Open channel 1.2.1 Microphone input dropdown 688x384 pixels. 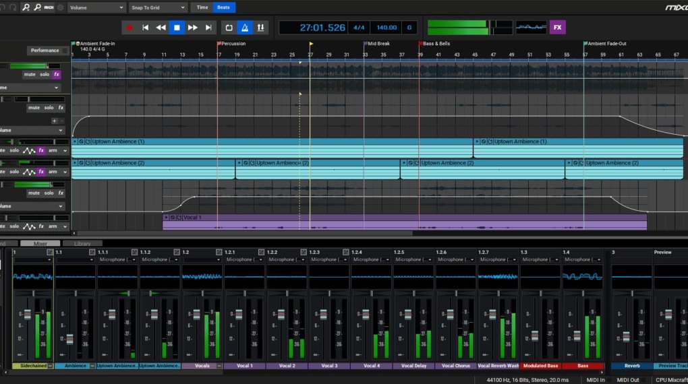pyautogui.click(x=243, y=259)
